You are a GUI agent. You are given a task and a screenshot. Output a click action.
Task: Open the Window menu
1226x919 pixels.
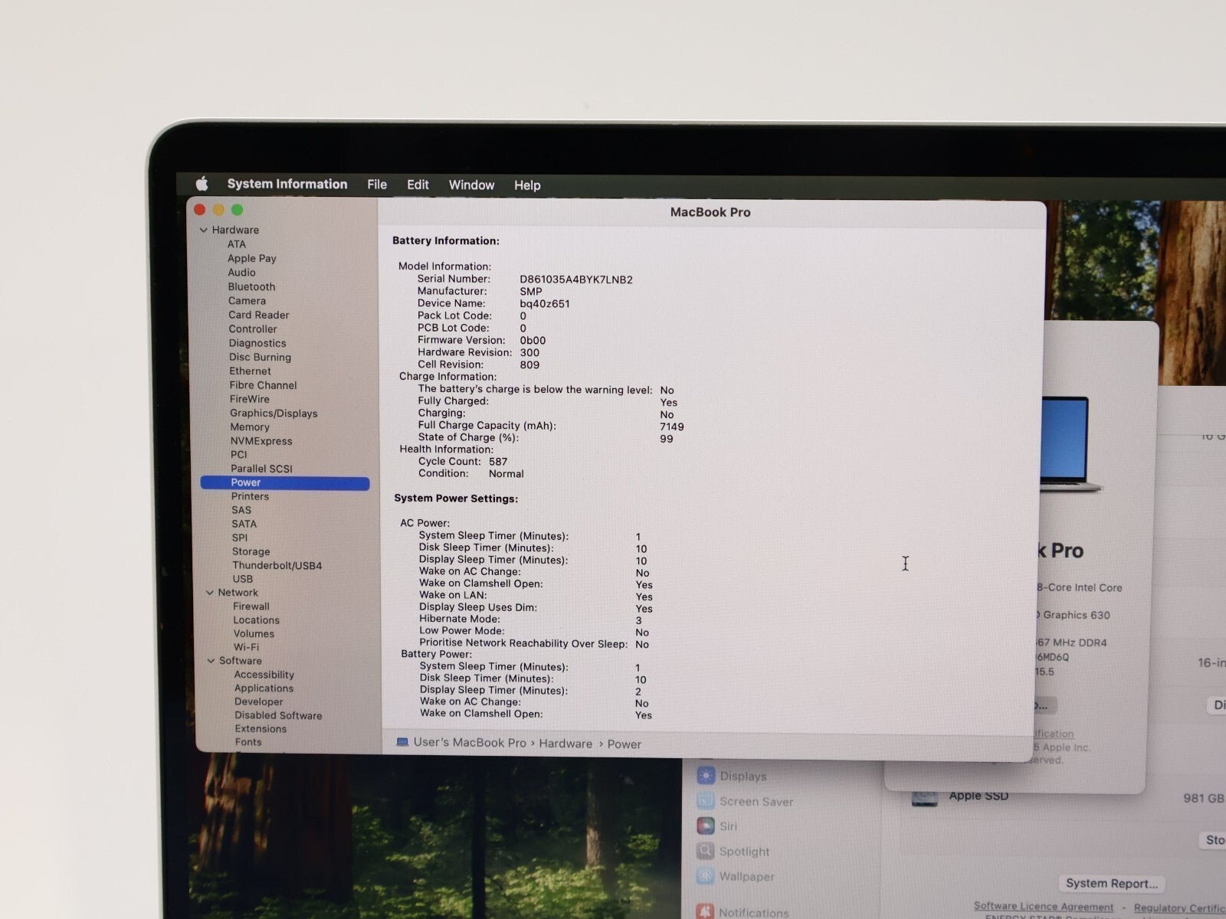point(471,185)
